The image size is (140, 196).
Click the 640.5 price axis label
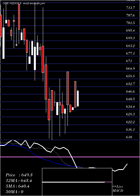coord(130,99)
